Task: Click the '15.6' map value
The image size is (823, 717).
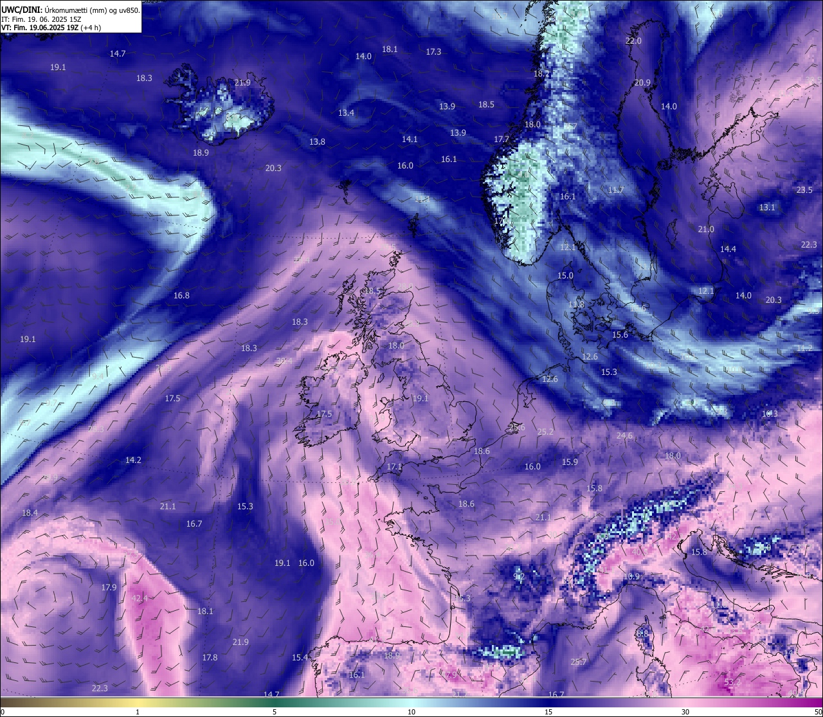Action: (x=620, y=334)
